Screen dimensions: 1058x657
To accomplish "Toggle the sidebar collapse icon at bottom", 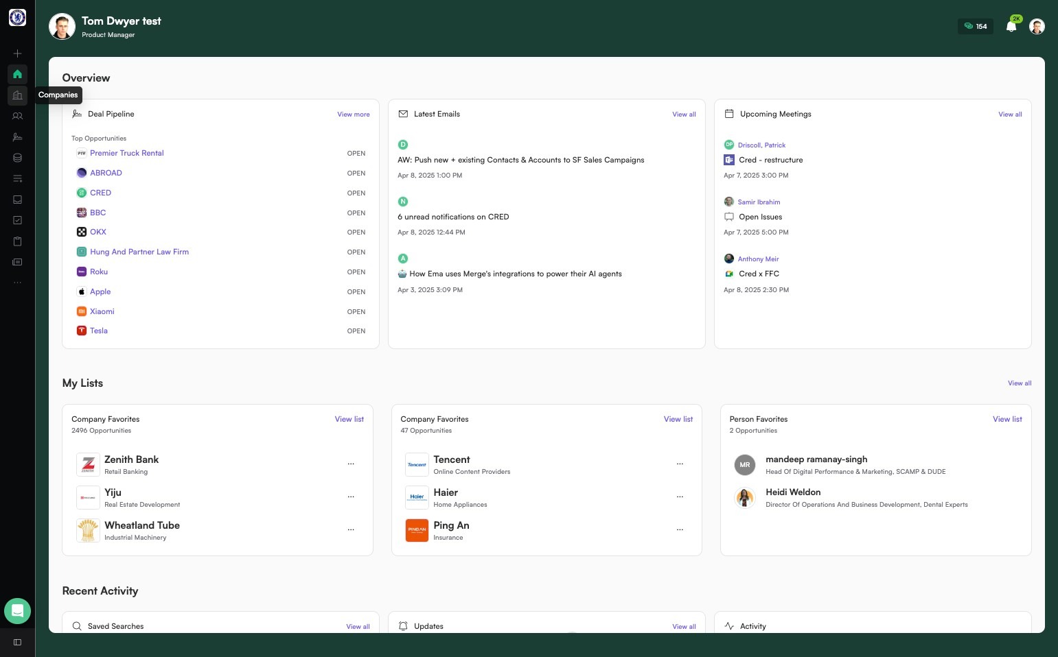I will click(17, 642).
